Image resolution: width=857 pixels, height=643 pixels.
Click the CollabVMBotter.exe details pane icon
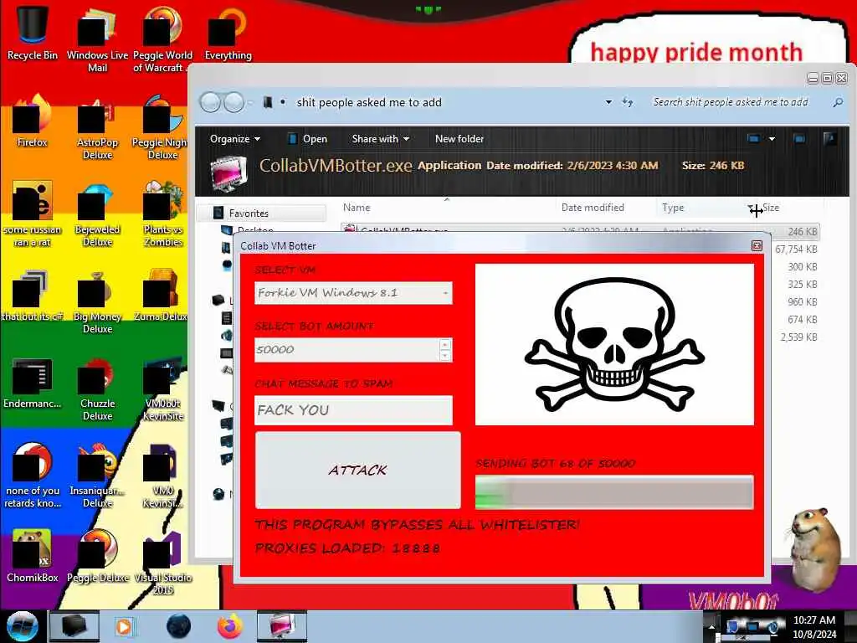[229, 174]
